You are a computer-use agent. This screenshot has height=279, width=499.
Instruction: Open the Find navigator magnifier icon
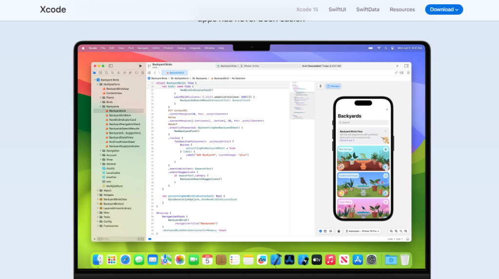tap(113, 73)
